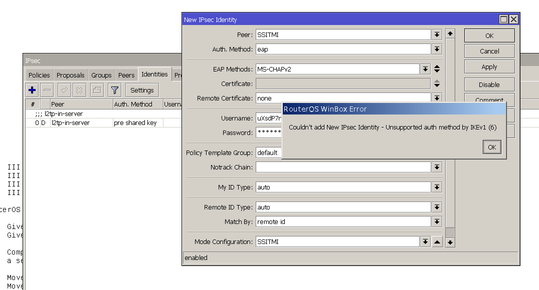The width and height of the screenshot is (539, 290).
Task: Click the minus remove button in IPsec toolbar
Action: (47, 90)
